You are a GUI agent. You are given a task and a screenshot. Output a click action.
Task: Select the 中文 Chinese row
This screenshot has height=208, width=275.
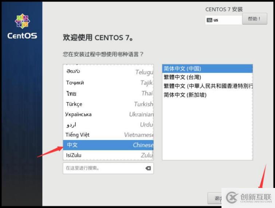[108, 145]
